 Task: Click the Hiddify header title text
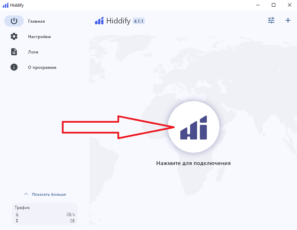click(118, 21)
